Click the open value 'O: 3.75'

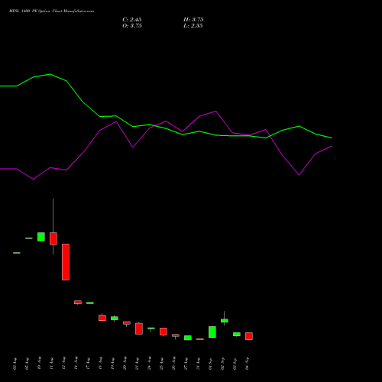[x=132, y=26]
